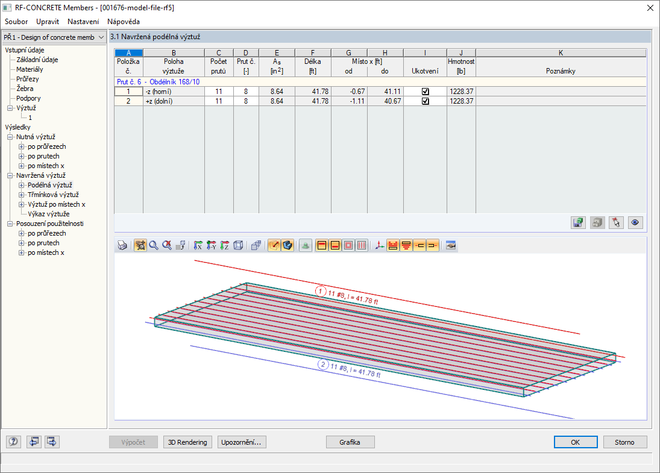The width and height of the screenshot is (660, 473).
Task: Uncheck Ukotvení for -z (horní) row
Action: click(425, 92)
